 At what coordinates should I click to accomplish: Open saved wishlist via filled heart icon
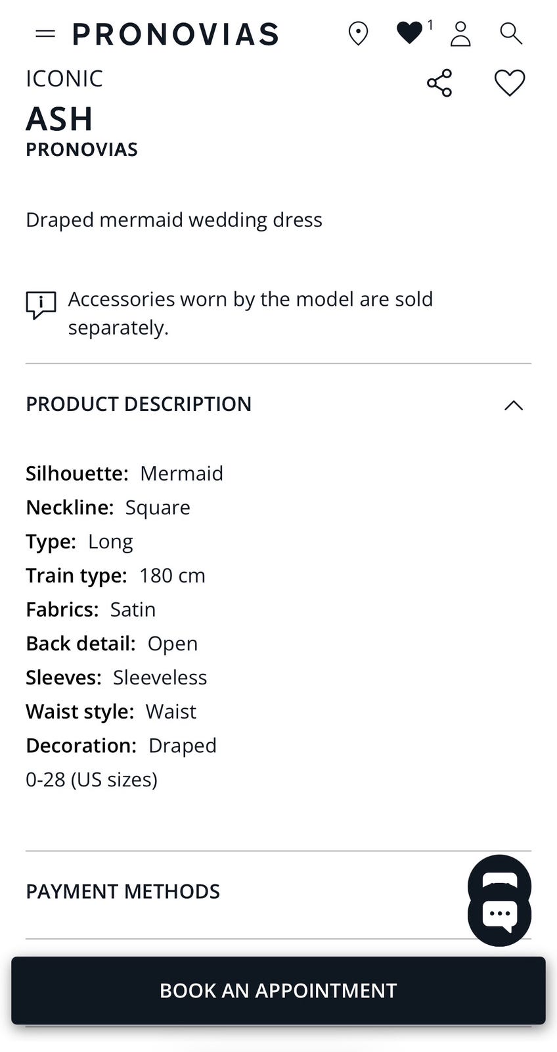click(x=409, y=33)
